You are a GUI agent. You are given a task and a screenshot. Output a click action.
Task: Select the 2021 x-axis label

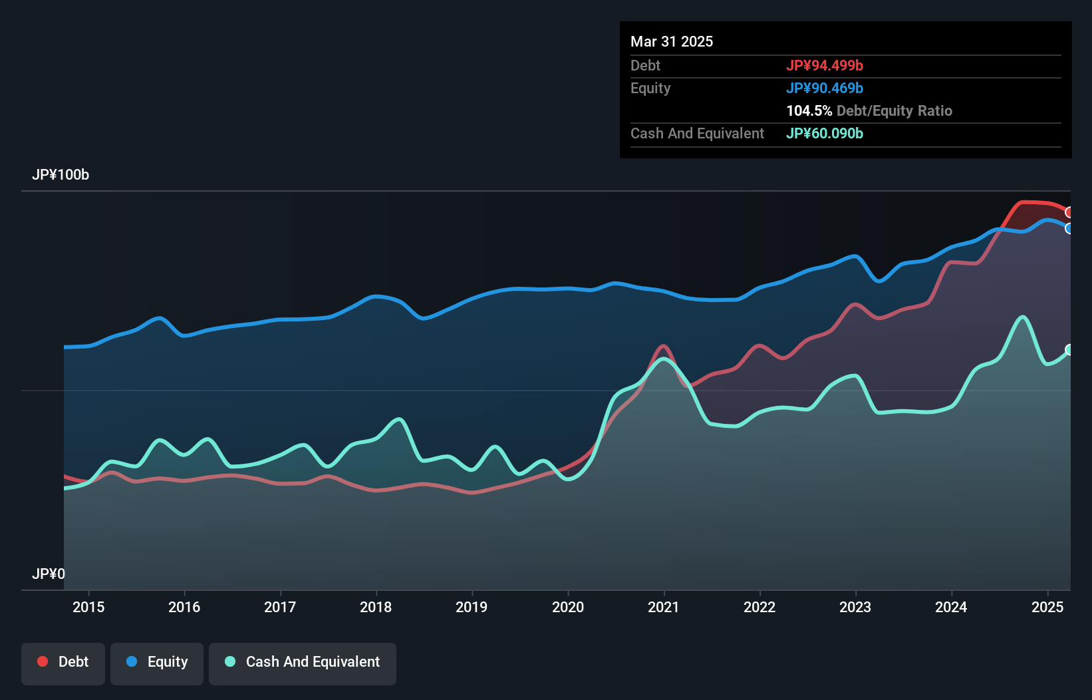point(664,607)
